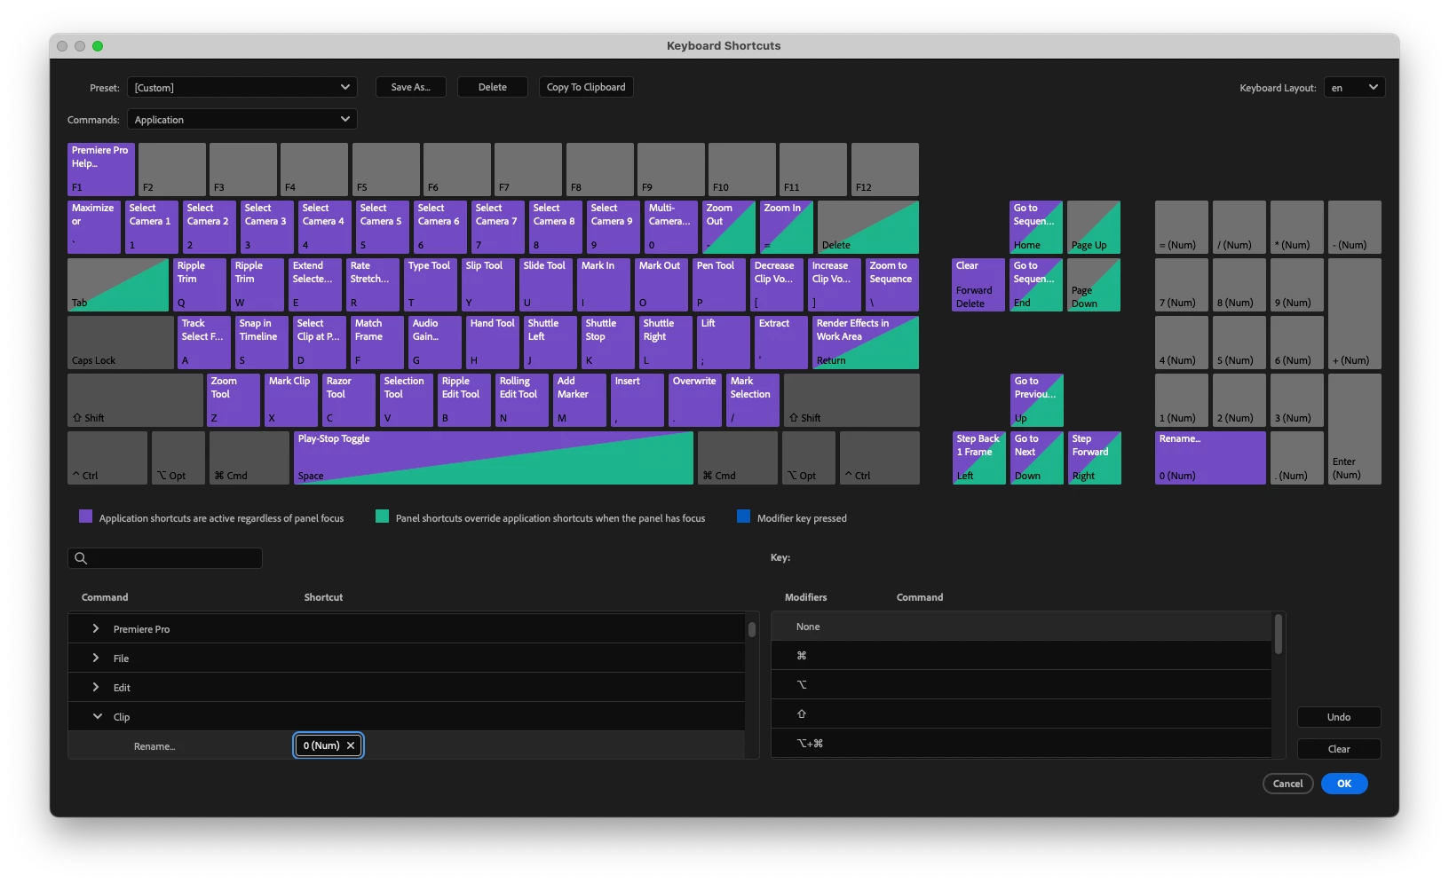Click the Save As... button
The image size is (1449, 883).
point(411,87)
